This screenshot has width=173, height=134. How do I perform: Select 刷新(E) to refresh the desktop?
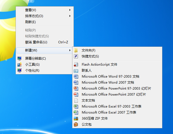[x=45, y=22]
